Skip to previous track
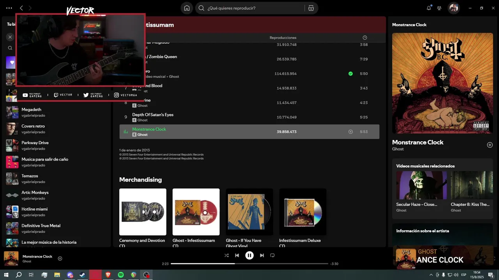 coord(237,255)
